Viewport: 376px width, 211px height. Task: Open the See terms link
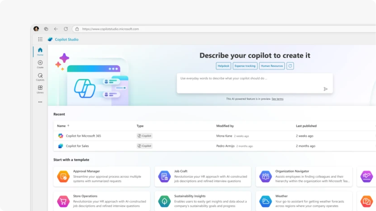coord(278,99)
